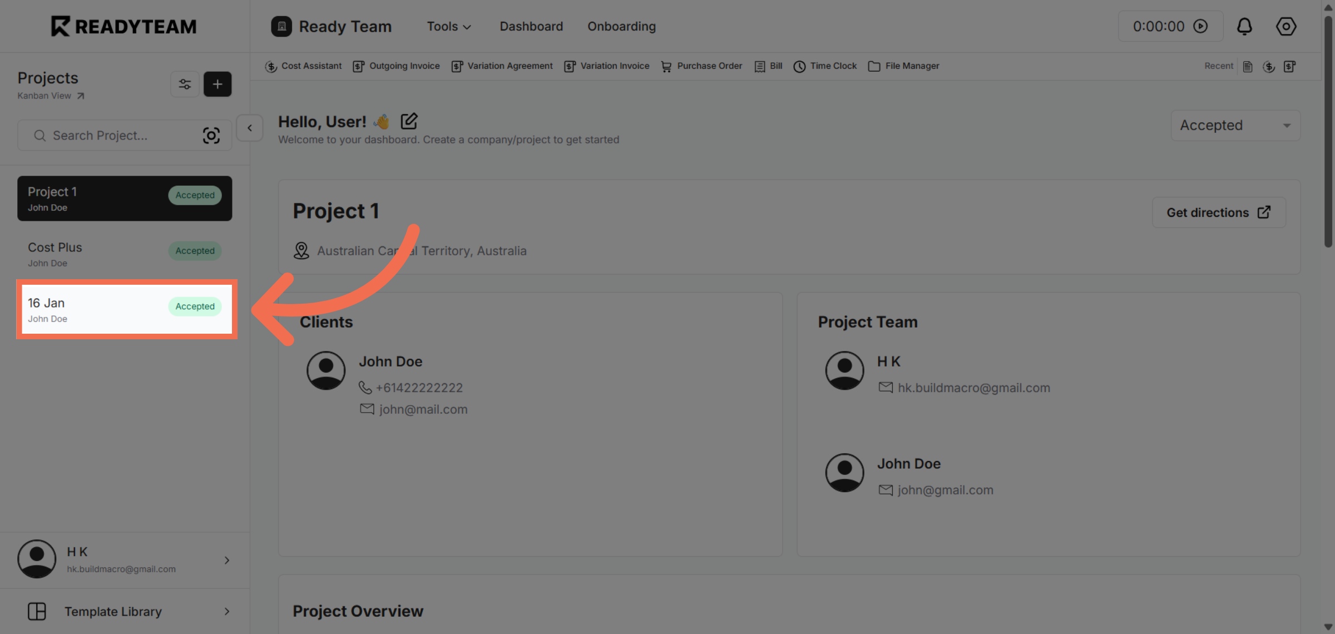
Task: Expand the Tools menu
Action: tap(449, 26)
